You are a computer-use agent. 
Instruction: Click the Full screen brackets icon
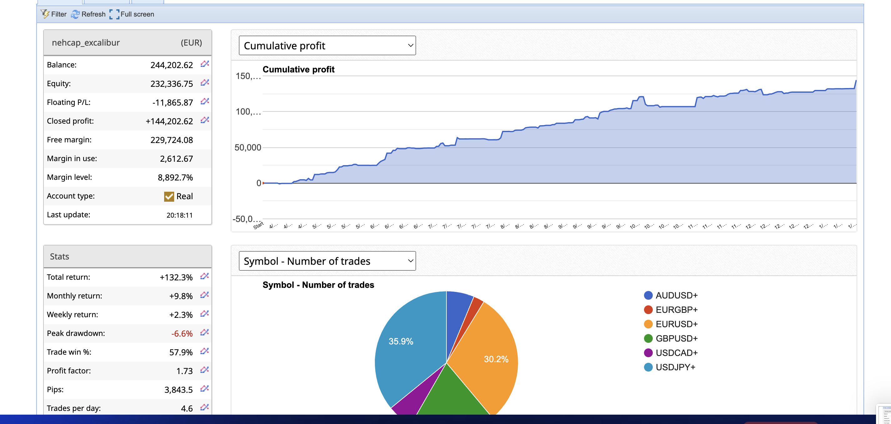114,14
